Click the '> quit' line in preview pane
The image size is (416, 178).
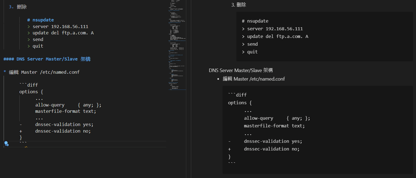click(x=250, y=52)
